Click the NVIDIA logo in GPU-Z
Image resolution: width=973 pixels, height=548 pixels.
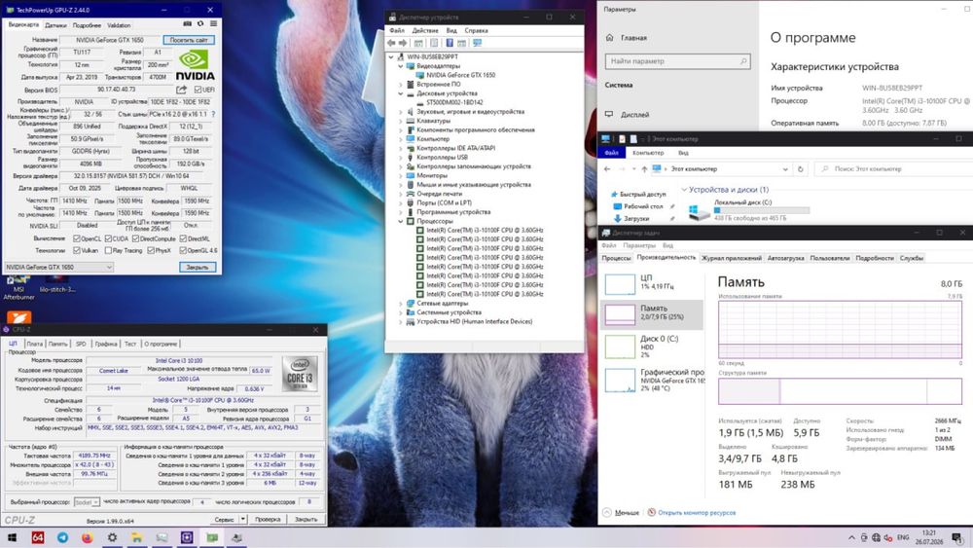point(195,65)
